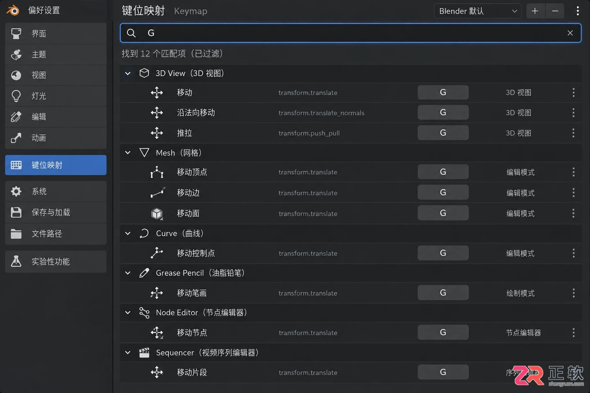
Task: Open the keymap preset options menu
Action: 578,11
